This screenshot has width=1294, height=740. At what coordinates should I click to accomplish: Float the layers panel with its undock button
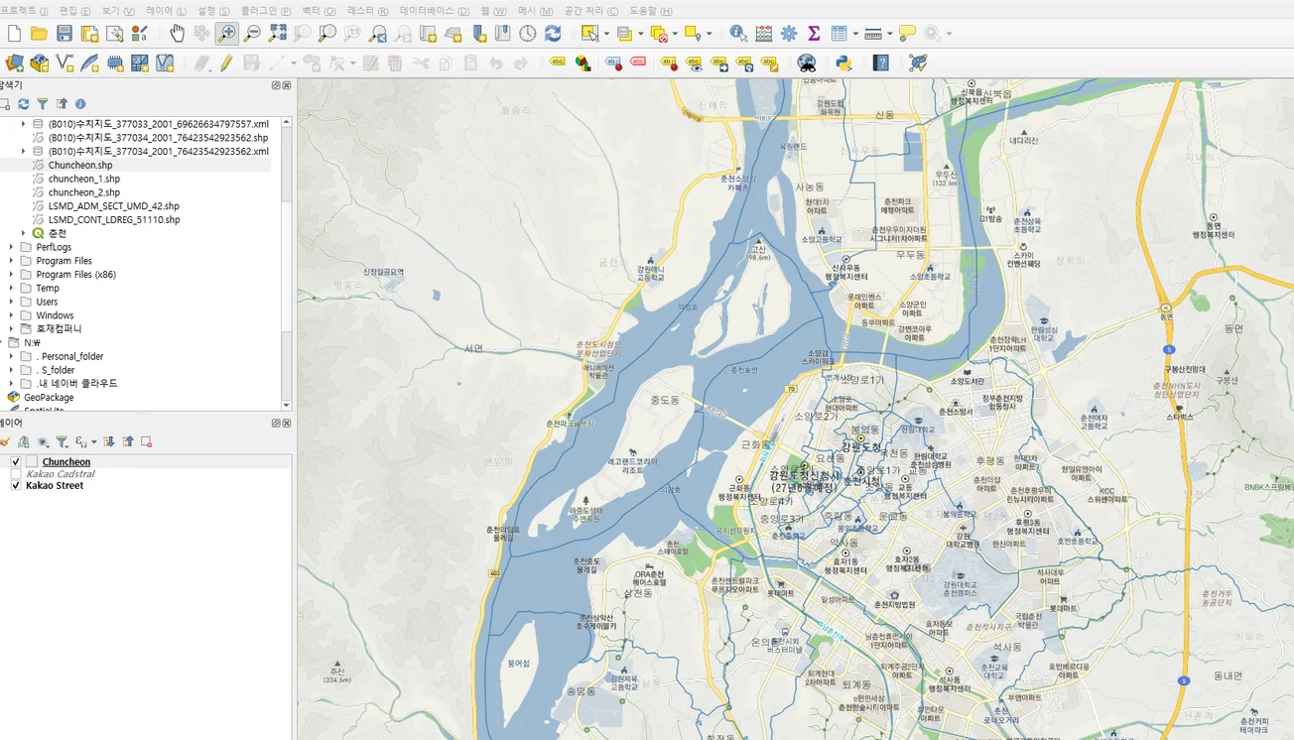click(276, 423)
